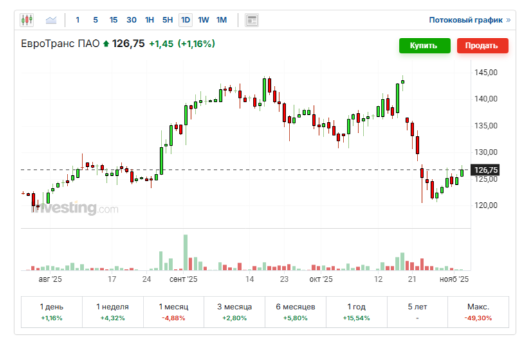
Task: Click the 130,00 price axis label
Action: tap(486, 152)
